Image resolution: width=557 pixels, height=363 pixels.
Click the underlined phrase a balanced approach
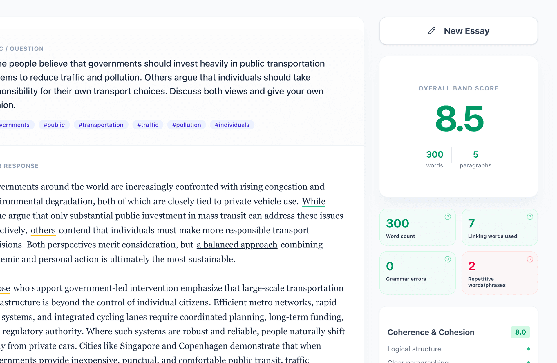(237, 245)
